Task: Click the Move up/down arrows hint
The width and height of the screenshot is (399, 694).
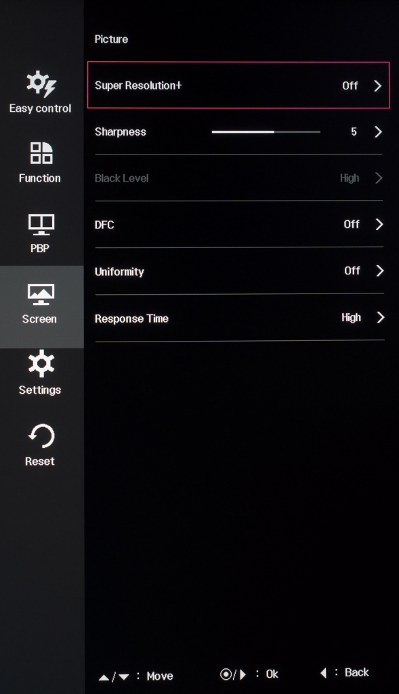Action: coord(114,677)
